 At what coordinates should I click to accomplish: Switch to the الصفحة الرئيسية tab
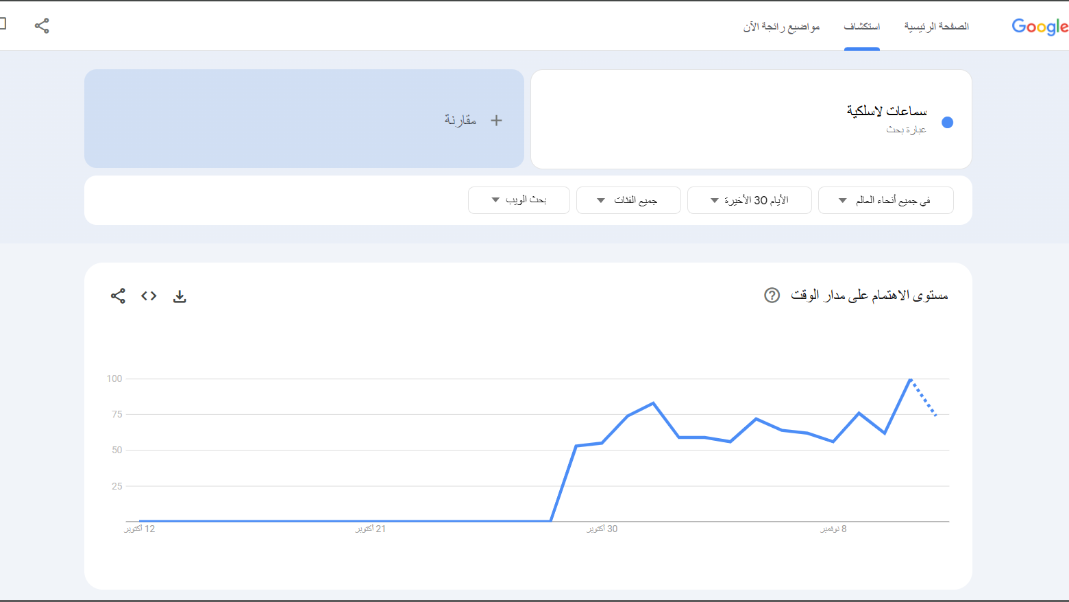pyautogui.click(x=936, y=27)
